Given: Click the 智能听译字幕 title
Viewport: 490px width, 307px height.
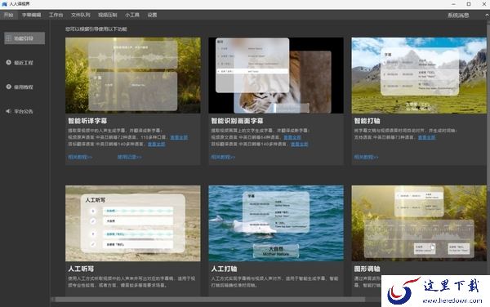Looking at the screenshot, I should (x=87, y=121).
